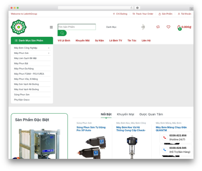The height and width of the screenshot is (171, 202).
Task: Select Máy Làm Sạch Bề Mặt category
Action: pos(25,58)
